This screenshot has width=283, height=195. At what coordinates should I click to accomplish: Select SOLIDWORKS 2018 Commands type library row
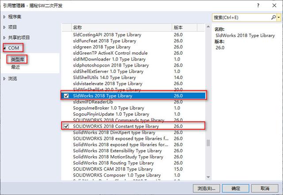[133, 120]
